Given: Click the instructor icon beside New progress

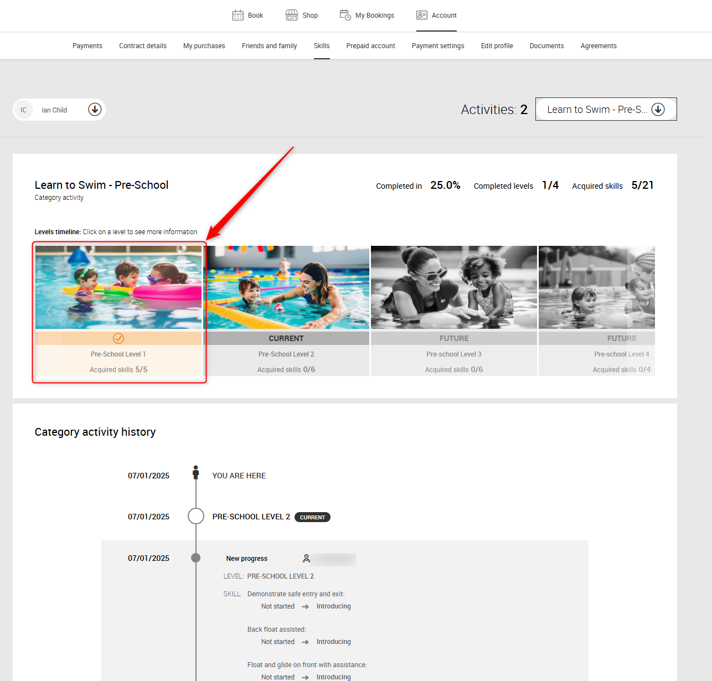Looking at the screenshot, I should coord(306,559).
